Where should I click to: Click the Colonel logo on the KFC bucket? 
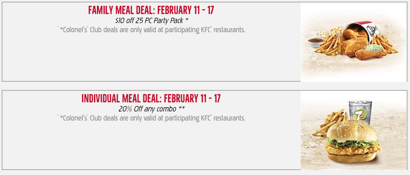(x=372, y=31)
